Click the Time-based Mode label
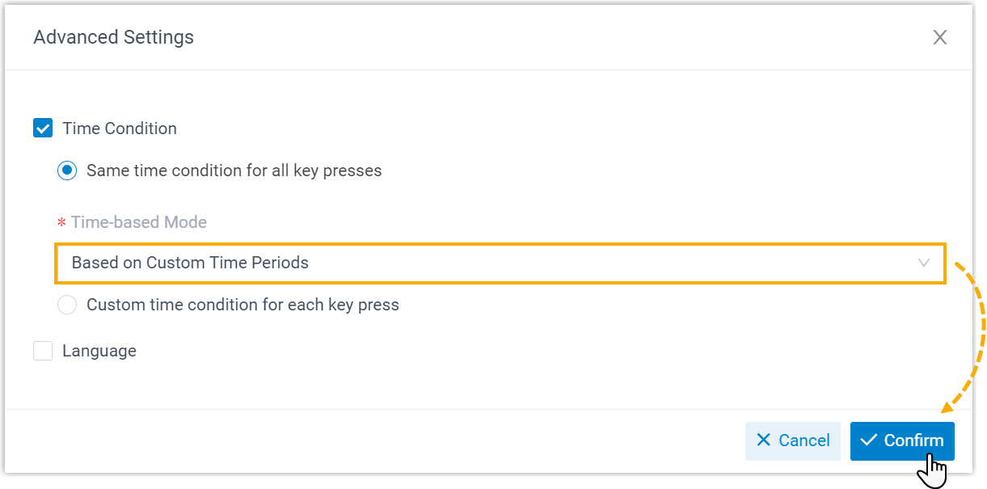 tap(138, 222)
